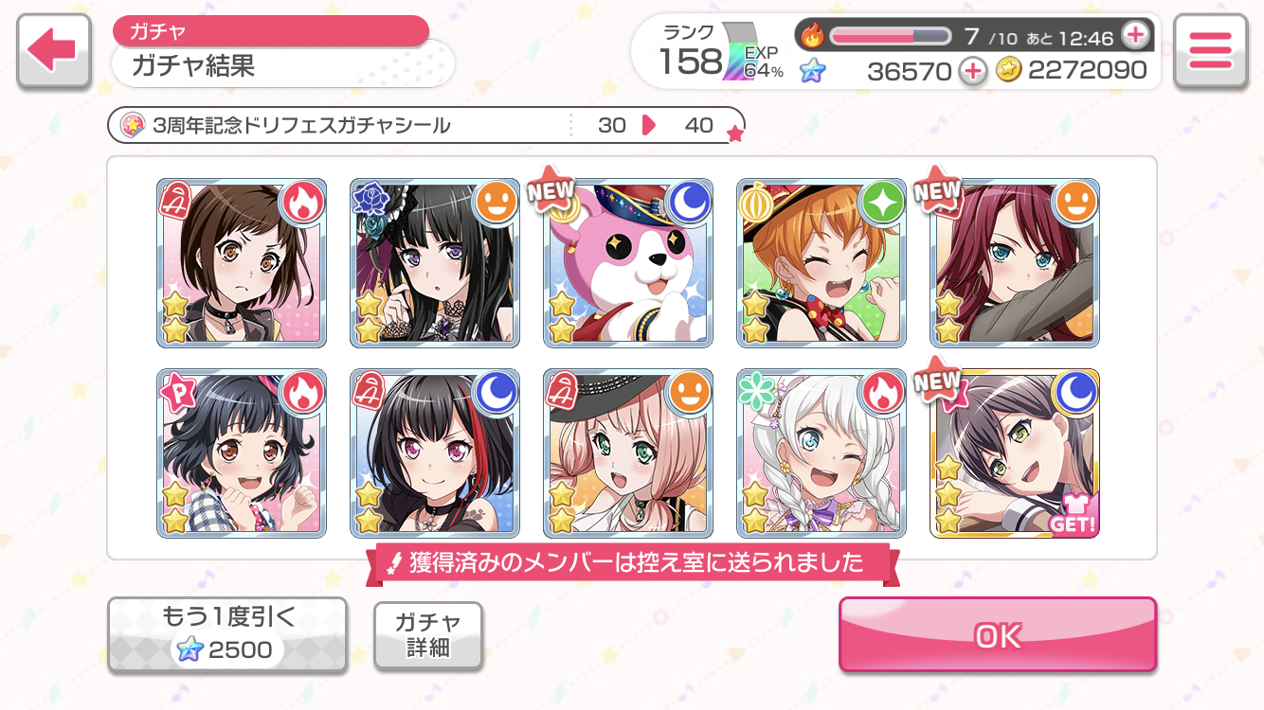This screenshot has width=1264, height=710.
Task: Tap the plus icon next to stamina timer
Action: (x=1134, y=37)
